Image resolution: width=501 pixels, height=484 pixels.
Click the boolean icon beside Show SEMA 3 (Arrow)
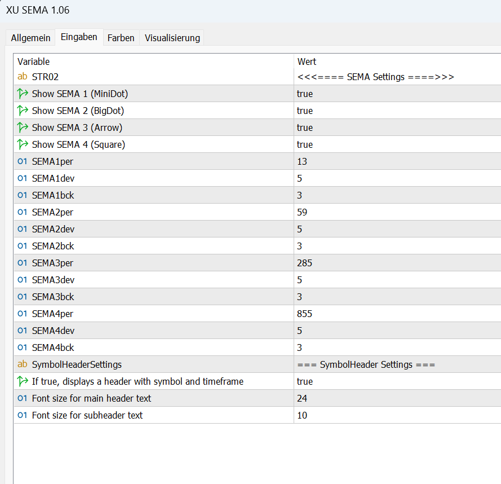coord(23,127)
